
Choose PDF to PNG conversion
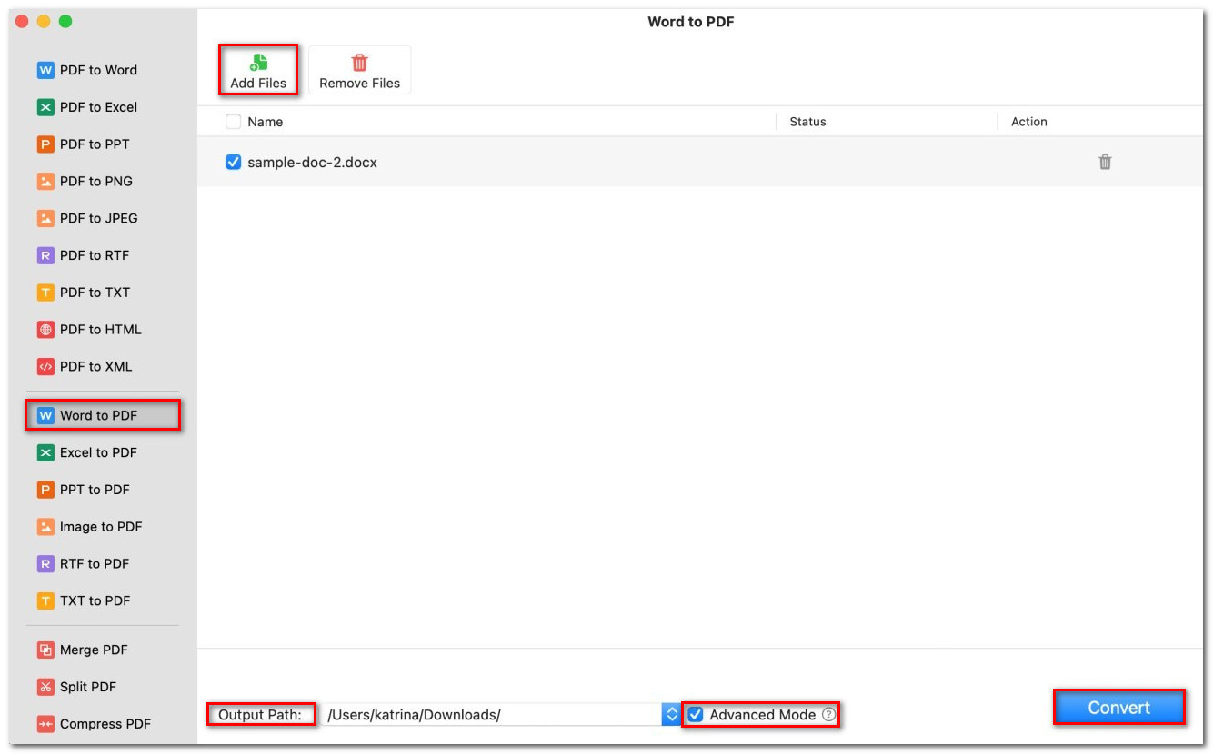(95, 182)
